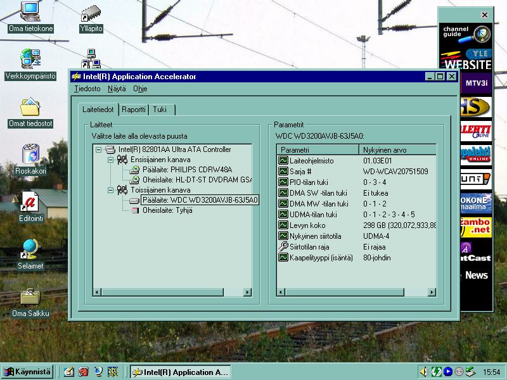Viewport: 507px width, 380px height.
Task: Collapse the Toissijainen kanava tree node
Action: [x=111, y=190]
